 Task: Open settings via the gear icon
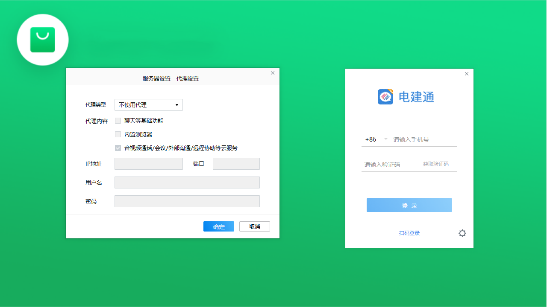click(x=462, y=233)
